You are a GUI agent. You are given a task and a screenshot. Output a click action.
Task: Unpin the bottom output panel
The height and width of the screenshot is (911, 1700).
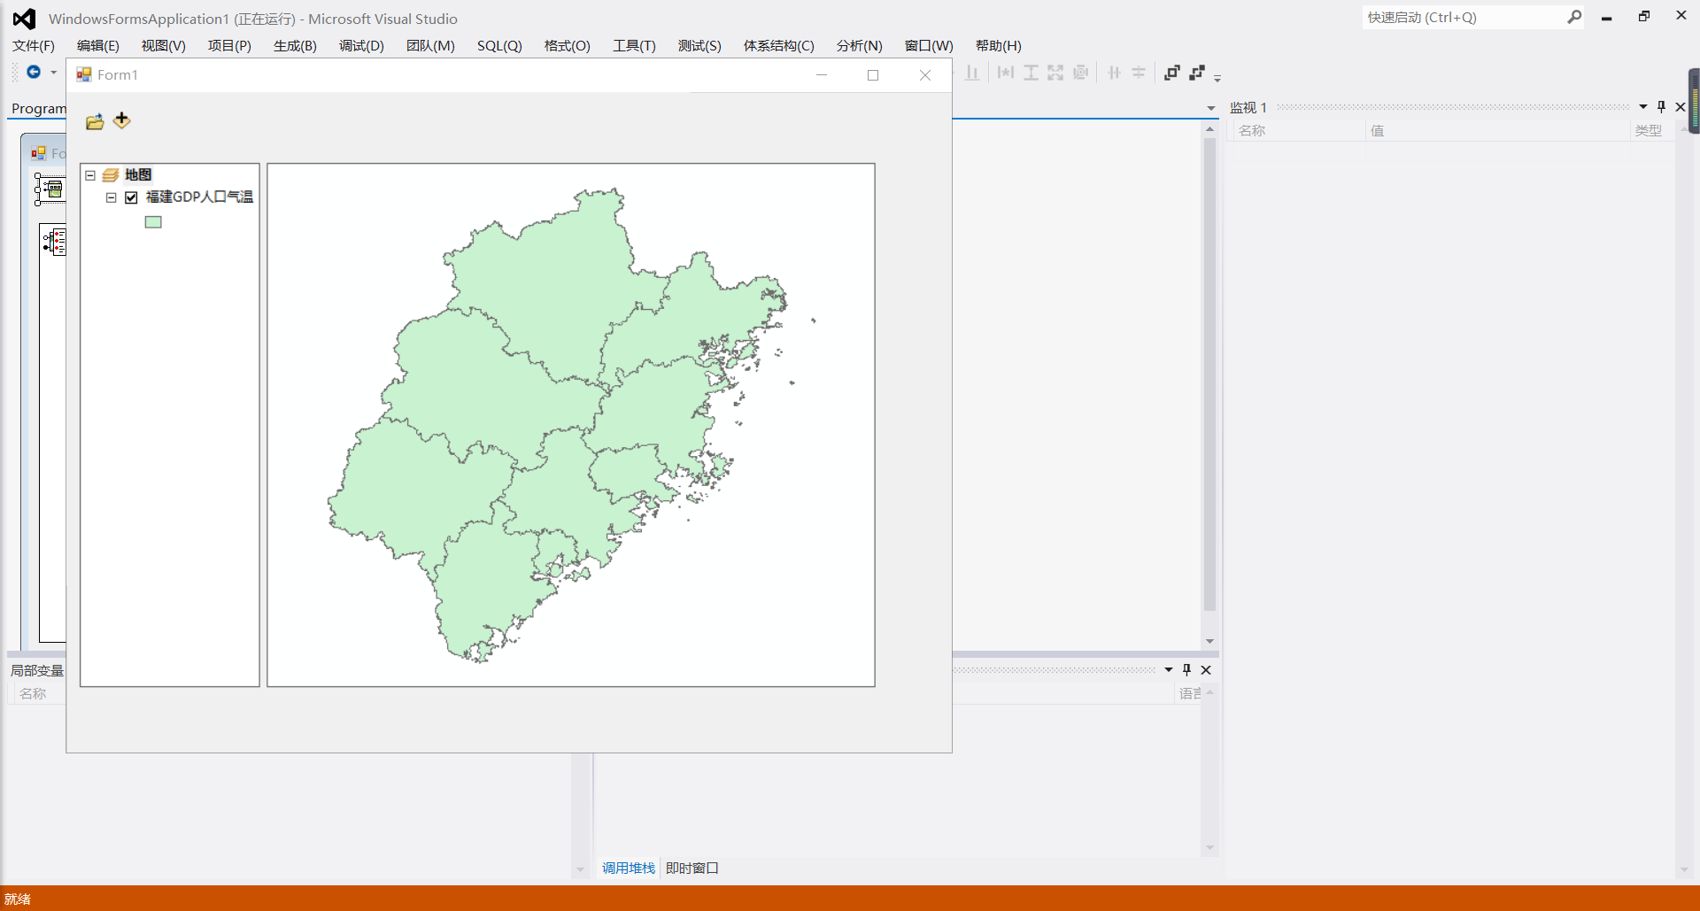tap(1186, 670)
